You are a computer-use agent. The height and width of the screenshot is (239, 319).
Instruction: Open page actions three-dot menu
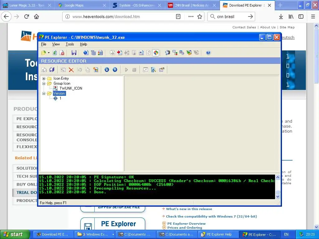191,17
